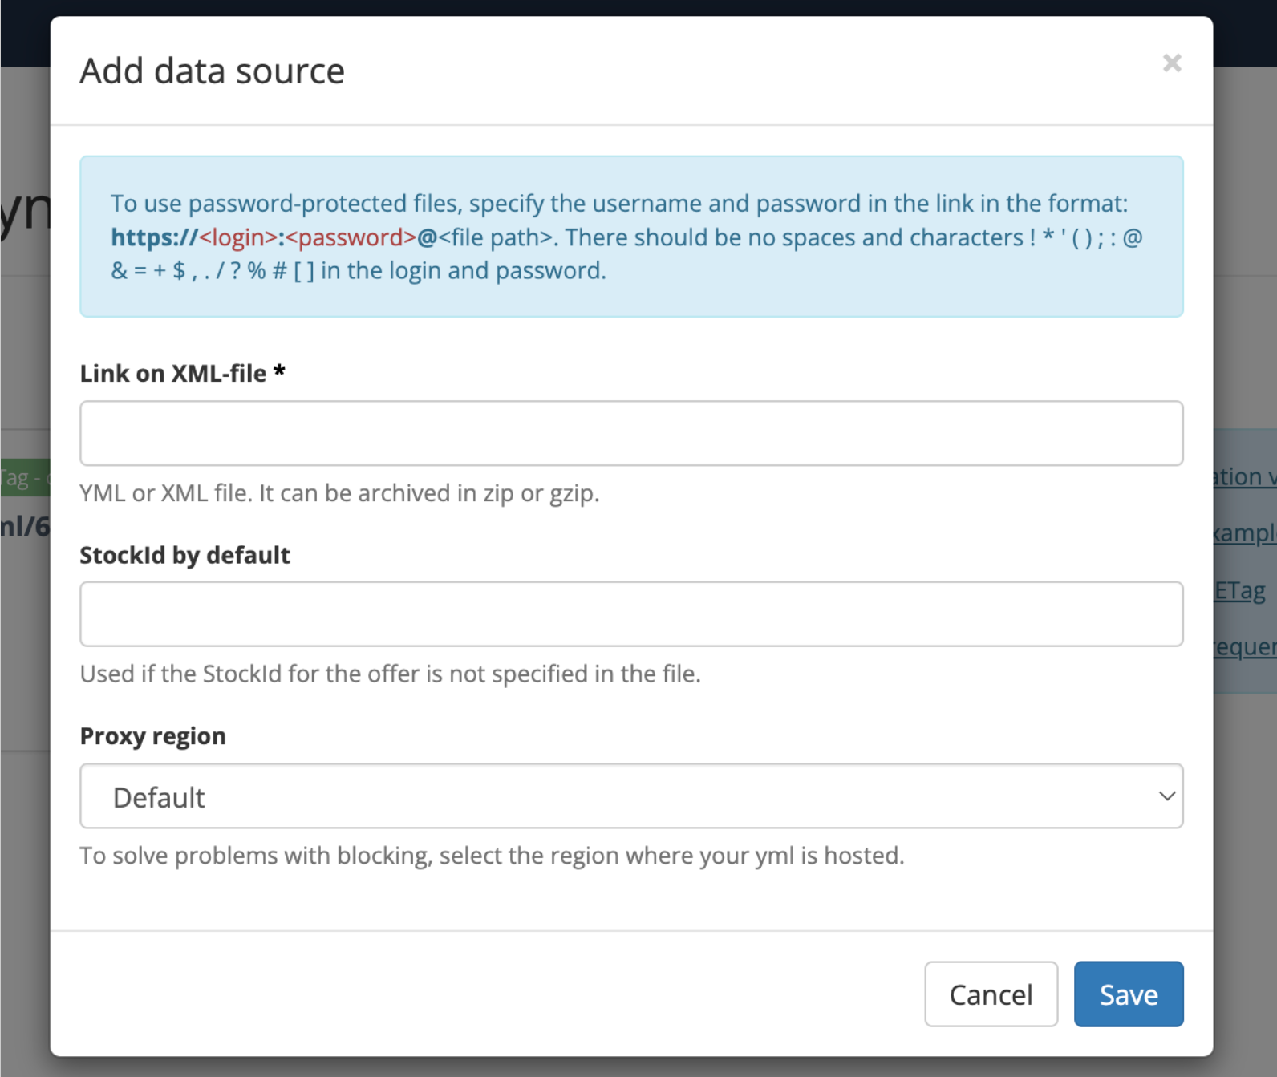The width and height of the screenshot is (1277, 1077).
Task: Click the StockId usage hint text
Action: pyautogui.click(x=390, y=674)
